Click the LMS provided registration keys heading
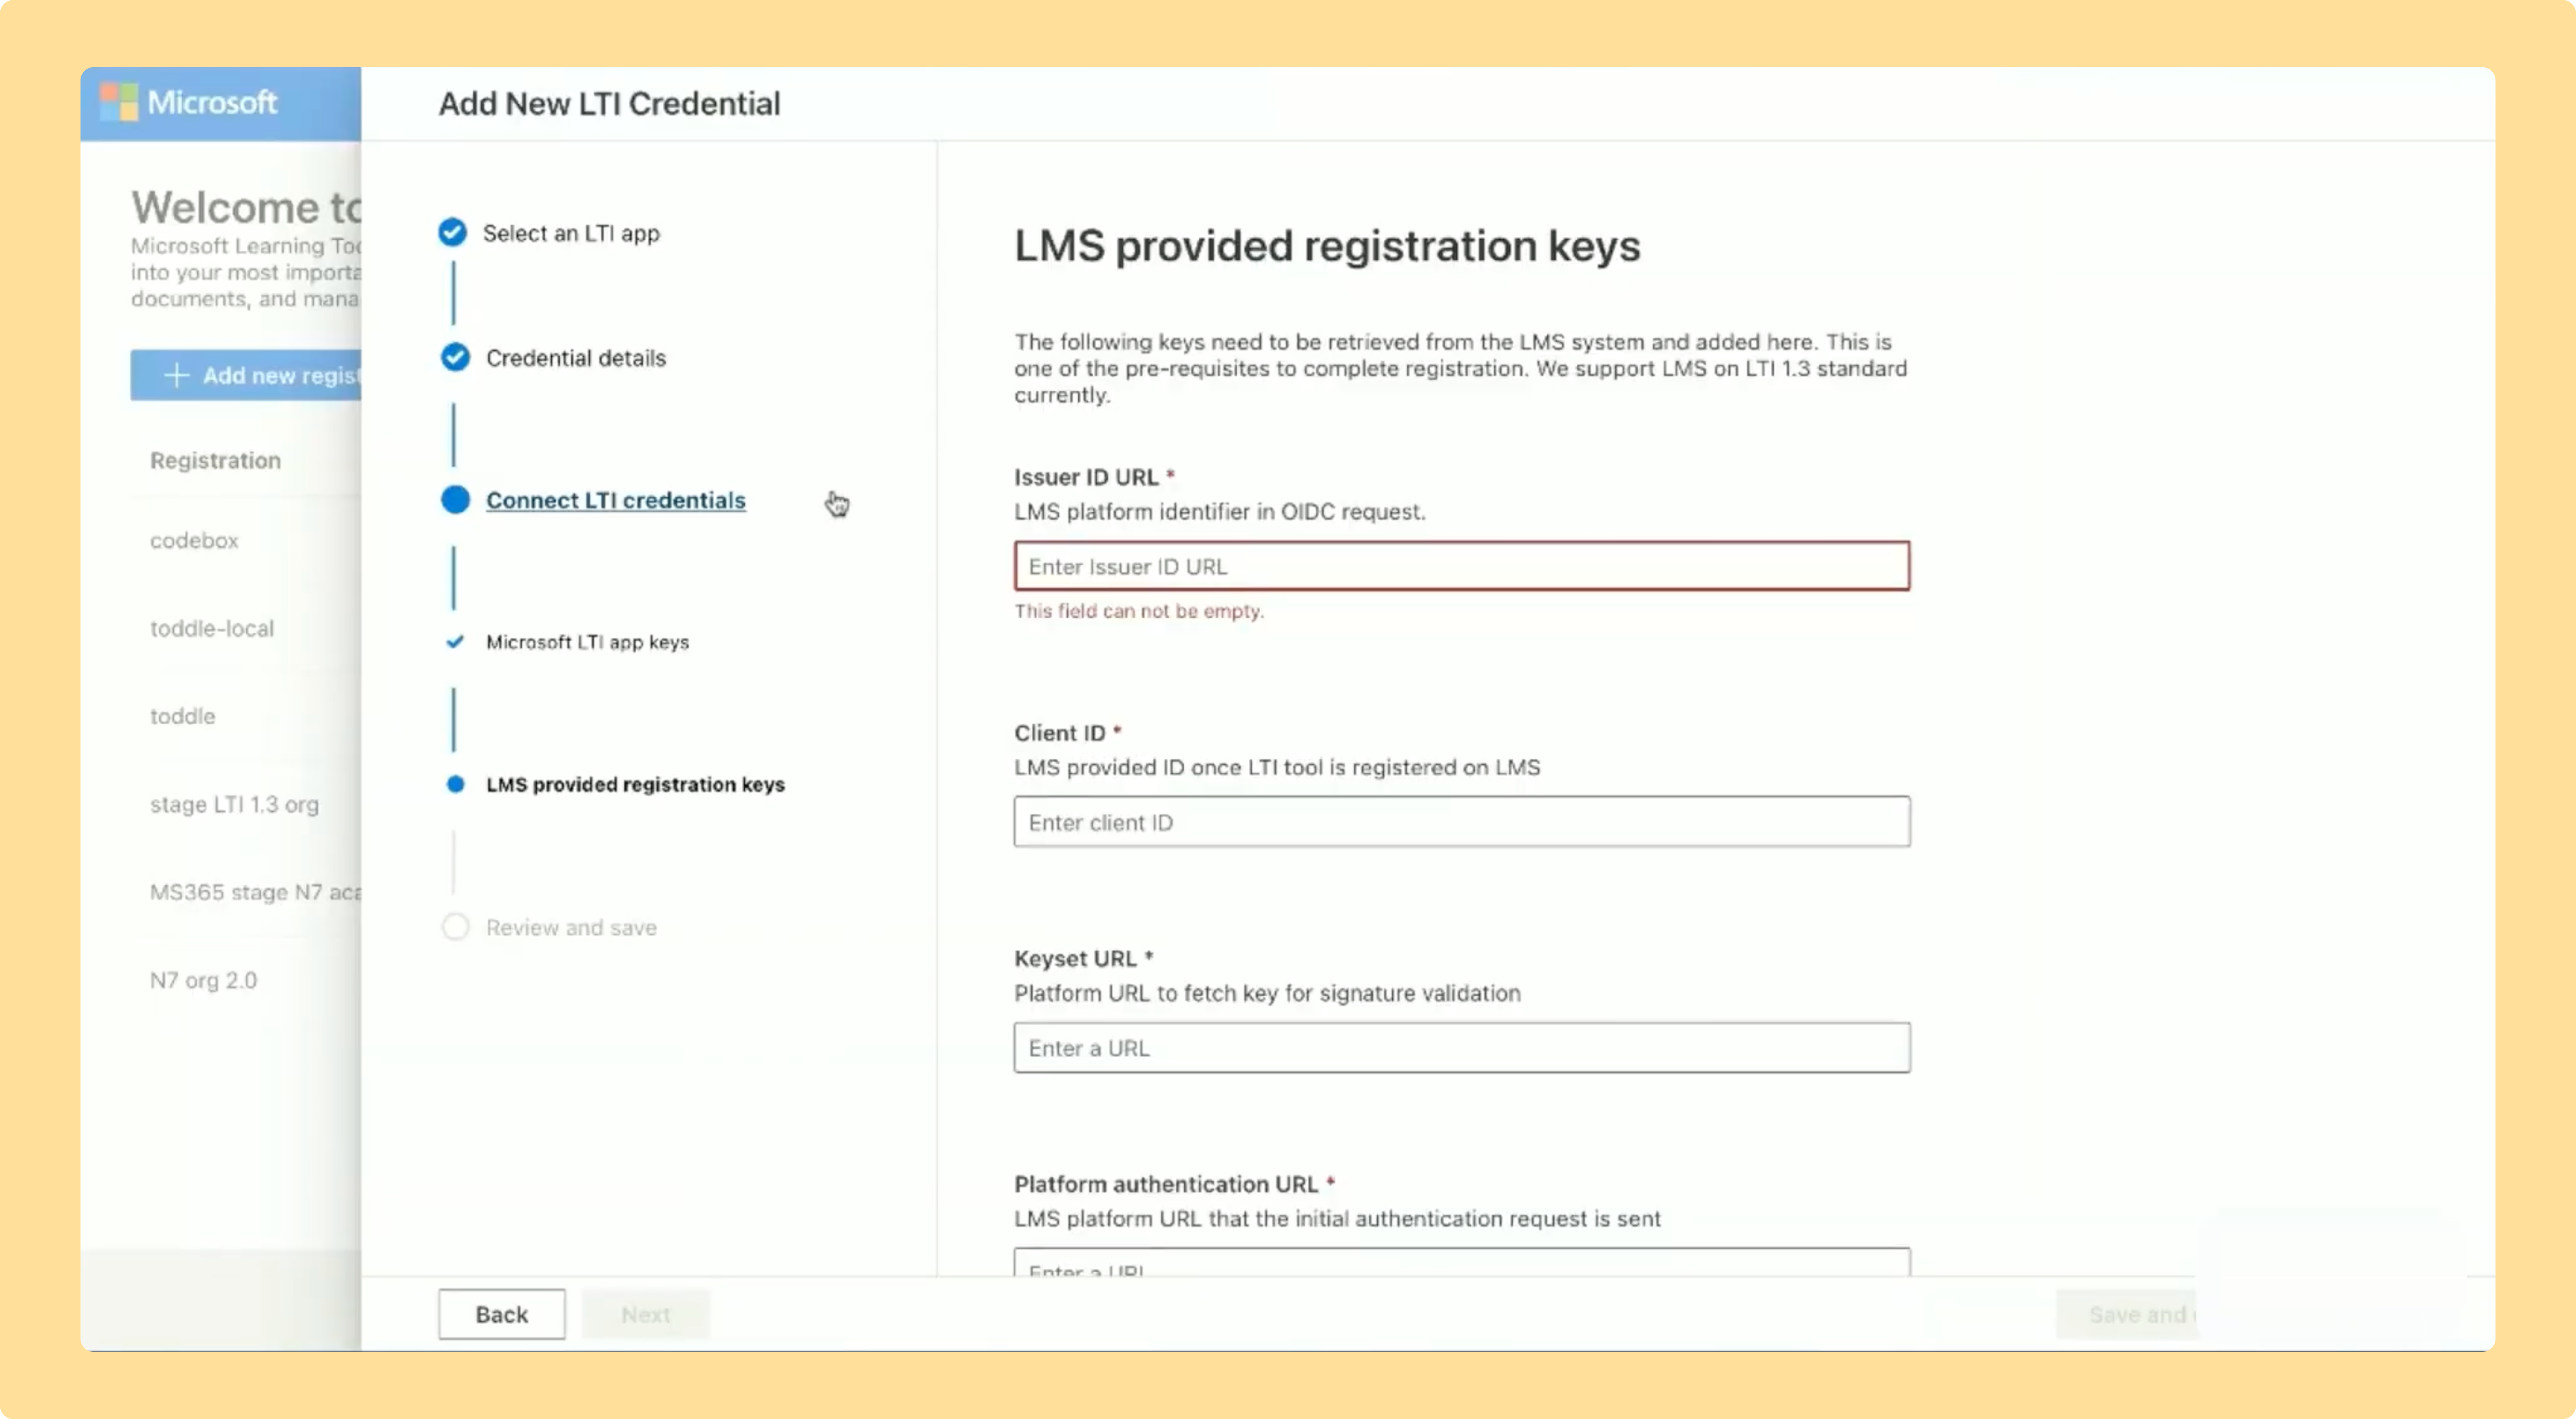This screenshot has height=1419, width=2576. click(x=1327, y=246)
